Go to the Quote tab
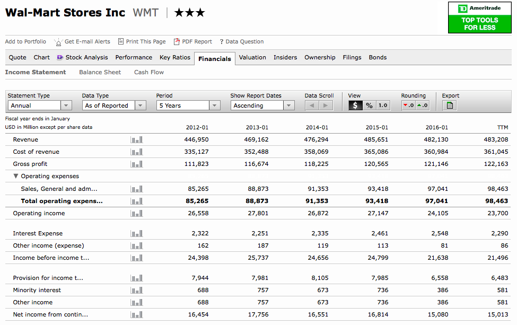This screenshot has height=325, width=517. [17, 57]
